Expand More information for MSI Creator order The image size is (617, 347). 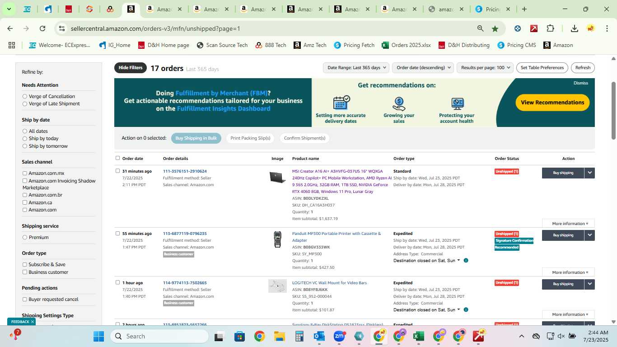point(568,223)
